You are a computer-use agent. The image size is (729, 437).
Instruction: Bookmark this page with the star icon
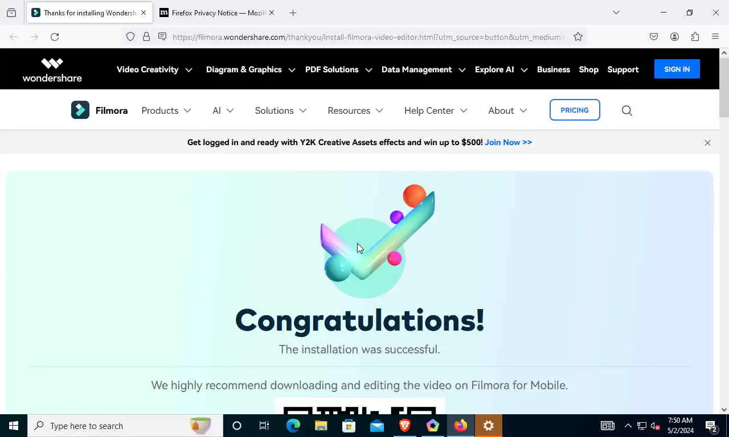[x=578, y=37]
